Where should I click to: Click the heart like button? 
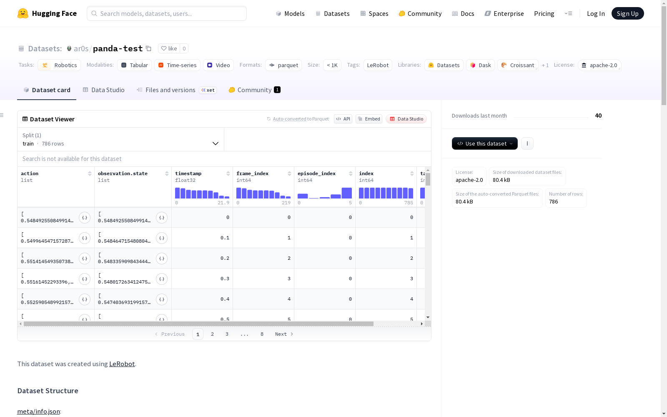click(169, 48)
